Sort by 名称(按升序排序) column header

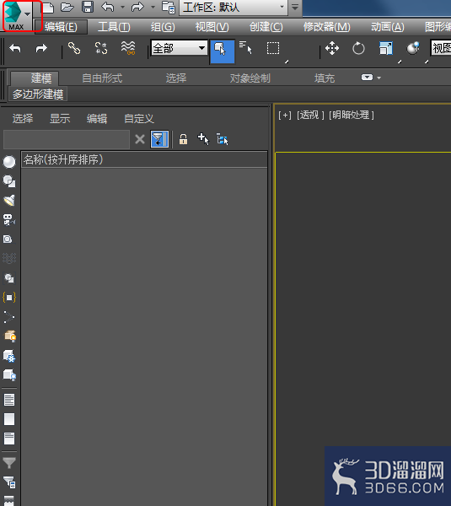click(144, 159)
